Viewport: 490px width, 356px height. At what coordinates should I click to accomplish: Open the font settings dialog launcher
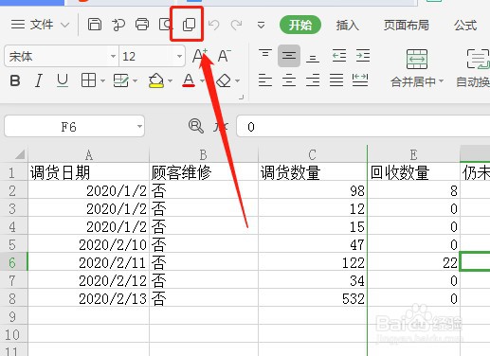tap(242, 98)
